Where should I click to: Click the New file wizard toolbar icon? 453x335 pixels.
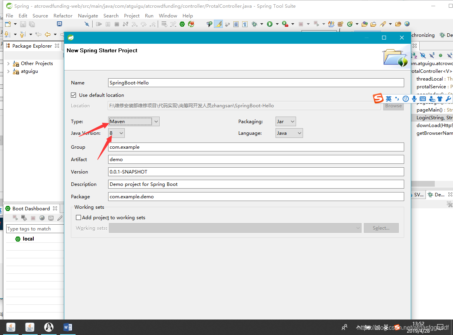(8, 24)
